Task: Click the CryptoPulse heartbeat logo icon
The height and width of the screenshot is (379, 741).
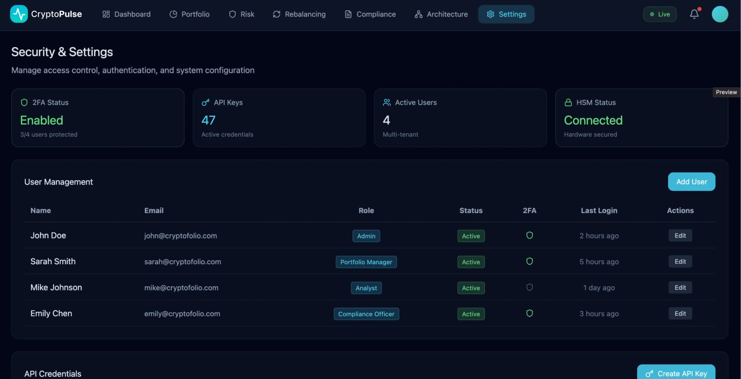Action: [x=19, y=14]
